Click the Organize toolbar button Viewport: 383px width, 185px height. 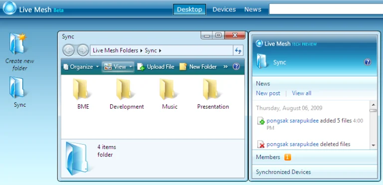(81, 67)
